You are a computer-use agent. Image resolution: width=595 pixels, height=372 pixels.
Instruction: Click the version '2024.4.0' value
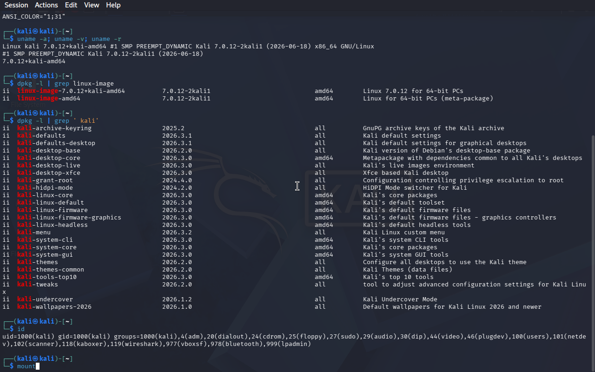(177, 180)
